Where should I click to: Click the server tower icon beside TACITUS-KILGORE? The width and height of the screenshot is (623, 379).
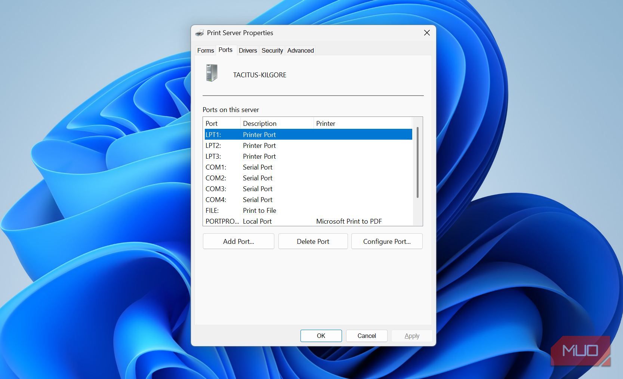click(x=212, y=73)
